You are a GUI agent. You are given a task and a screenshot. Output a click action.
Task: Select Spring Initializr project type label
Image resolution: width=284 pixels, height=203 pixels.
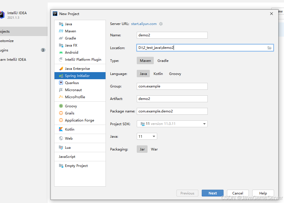(x=77, y=76)
